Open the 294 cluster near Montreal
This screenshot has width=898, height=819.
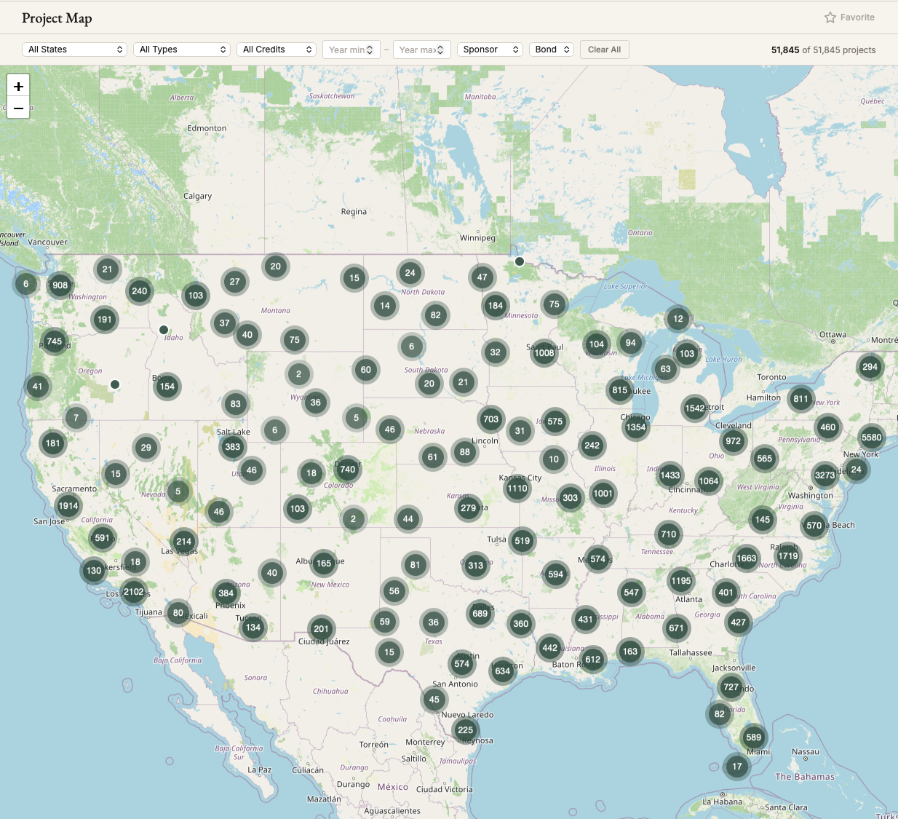(870, 367)
